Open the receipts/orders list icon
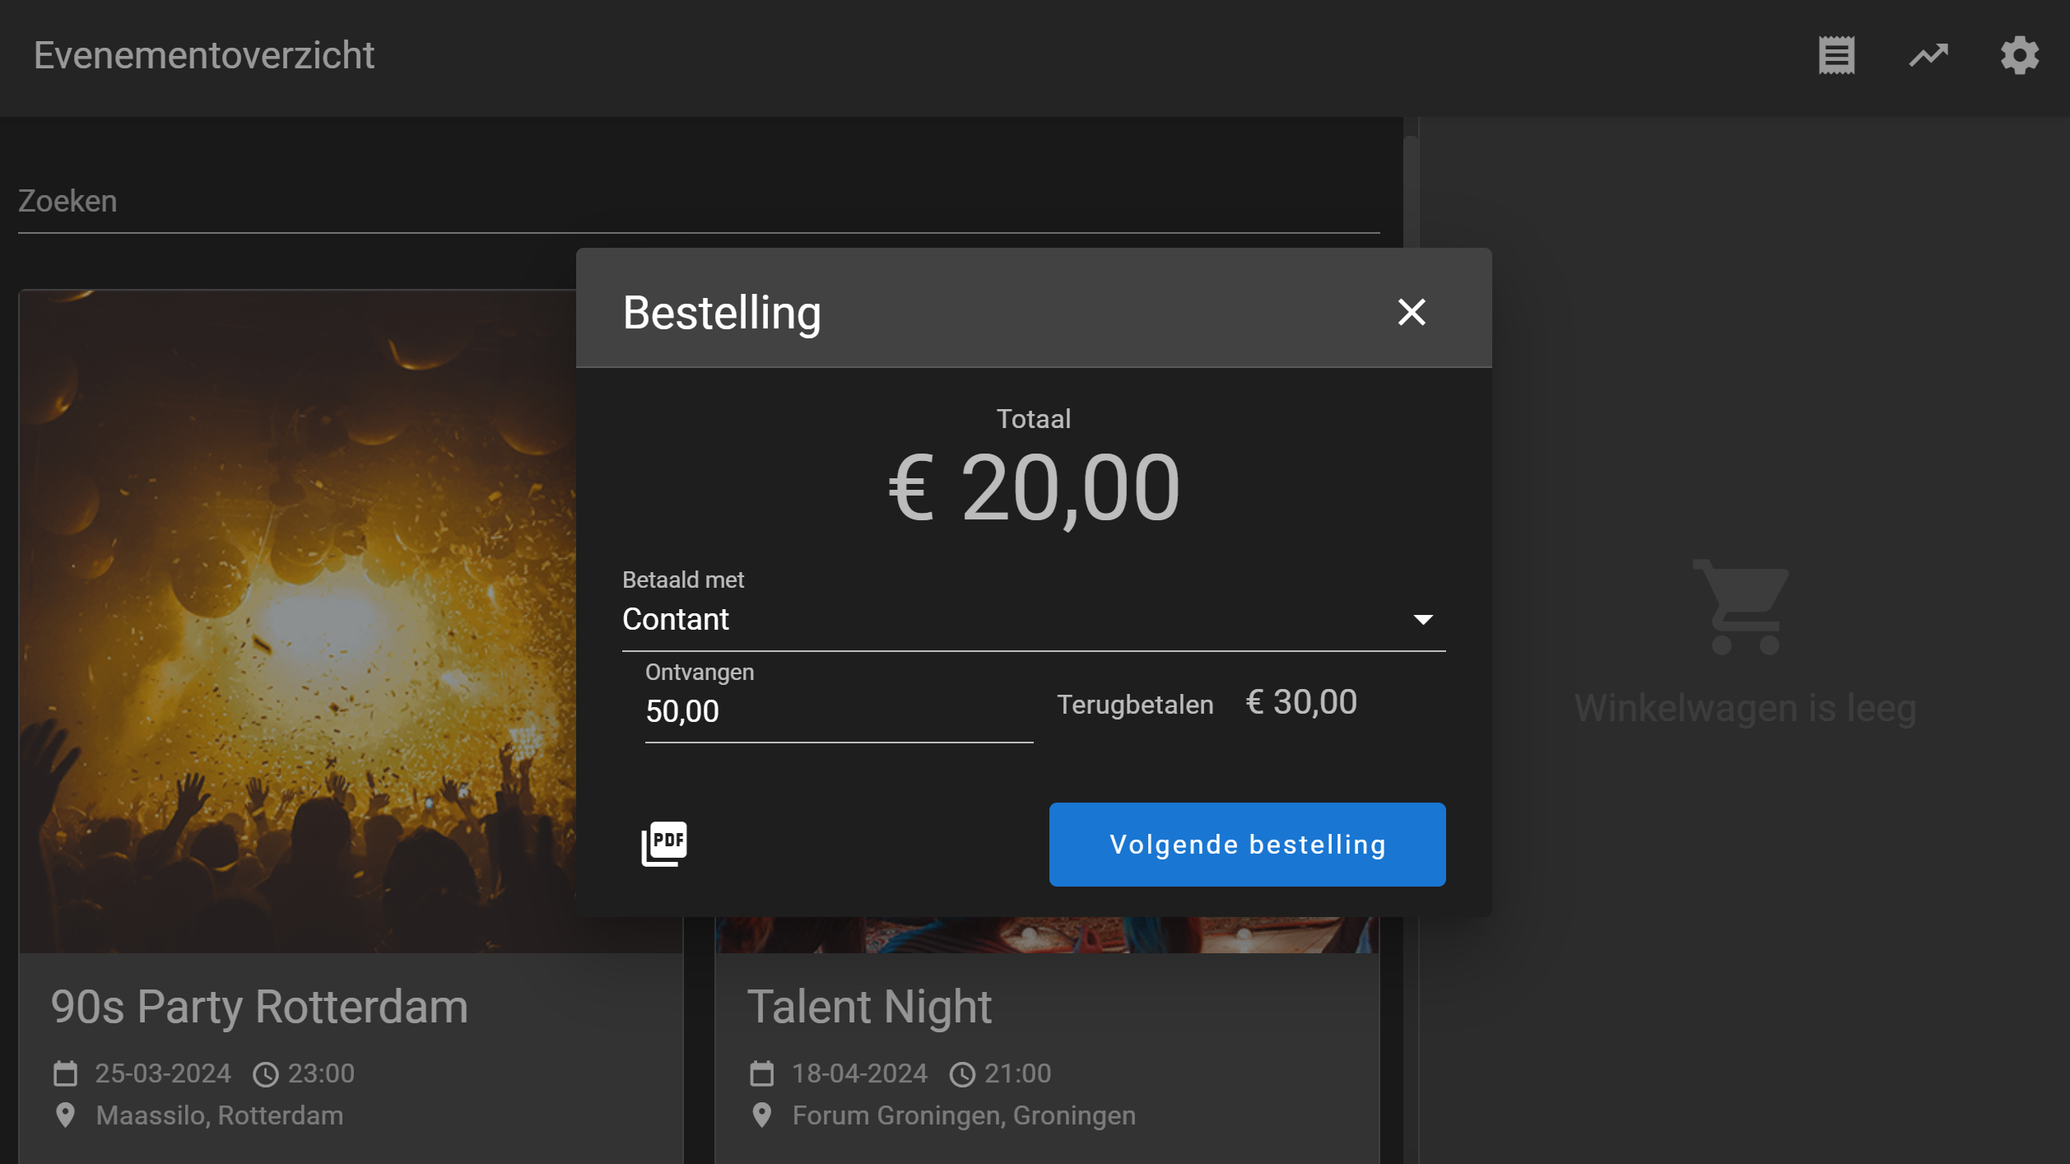This screenshot has width=2070, height=1164. (1836, 56)
